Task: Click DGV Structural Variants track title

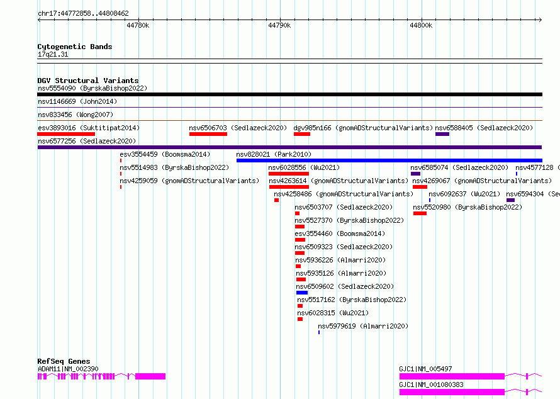Action: pos(88,81)
